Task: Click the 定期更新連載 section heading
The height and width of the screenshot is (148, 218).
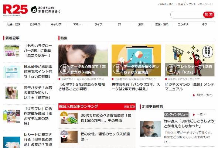Action: tap(152, 107)
